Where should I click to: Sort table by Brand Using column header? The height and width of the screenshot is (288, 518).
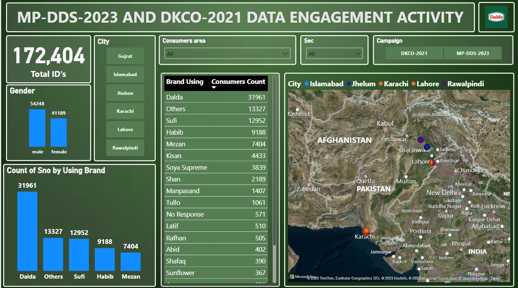[185, 82]
